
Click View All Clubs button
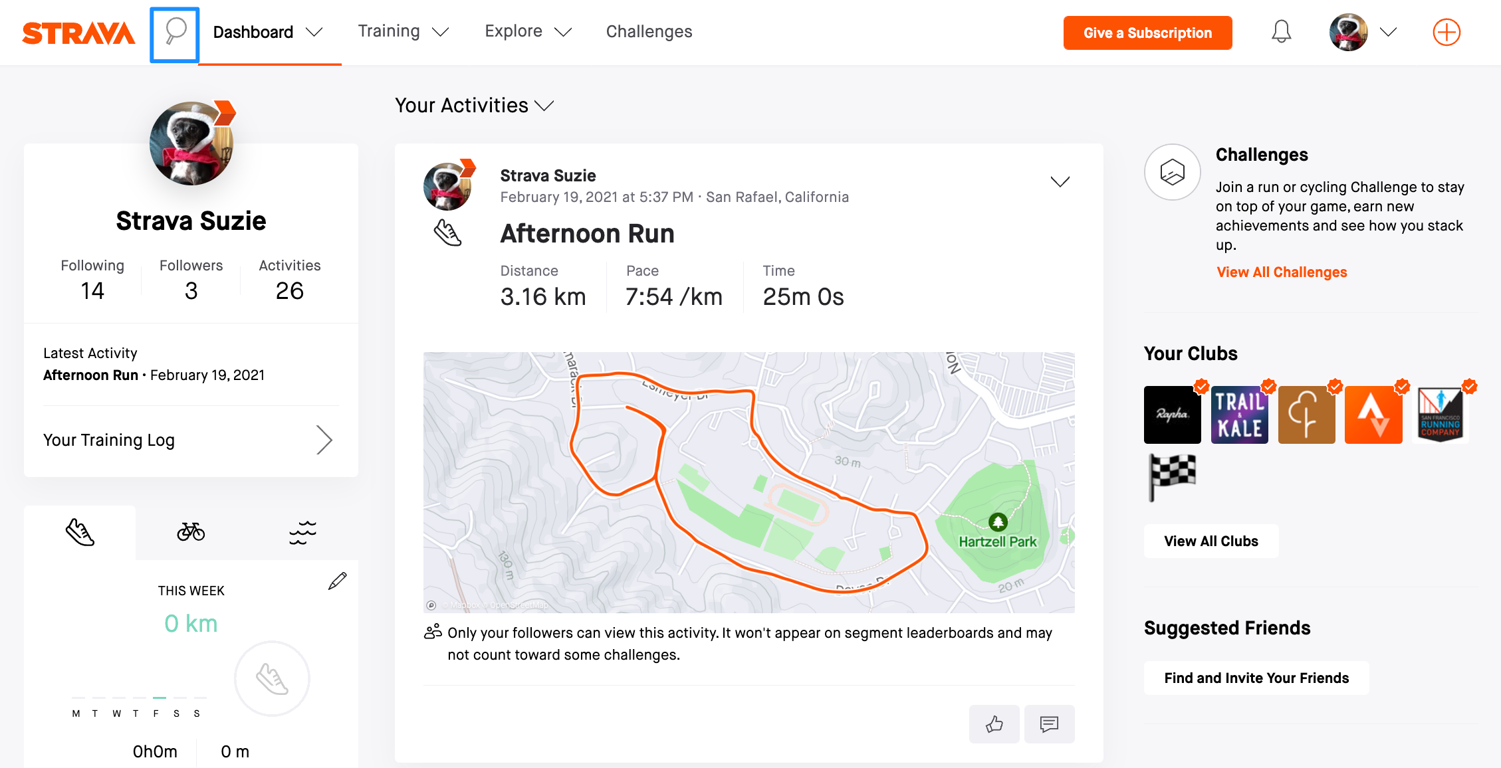(1211, 539)
